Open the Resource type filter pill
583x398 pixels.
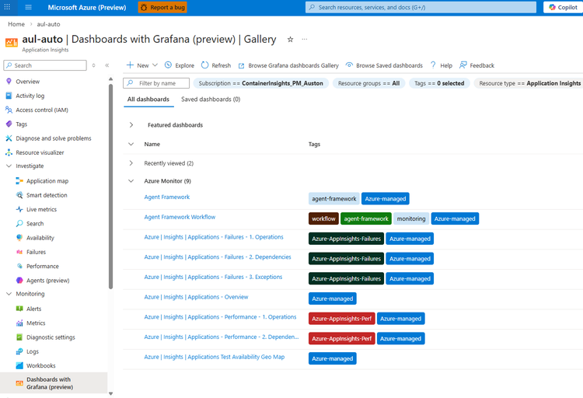(x=529, y=83)
